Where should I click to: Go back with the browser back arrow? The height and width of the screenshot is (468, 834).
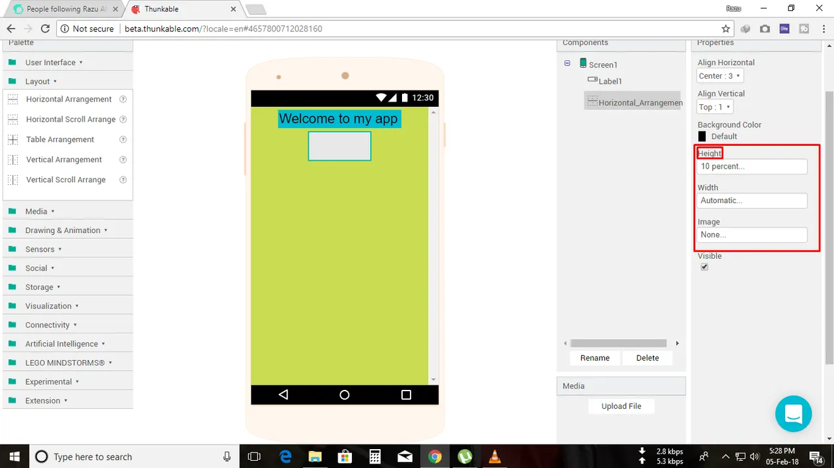11,29
